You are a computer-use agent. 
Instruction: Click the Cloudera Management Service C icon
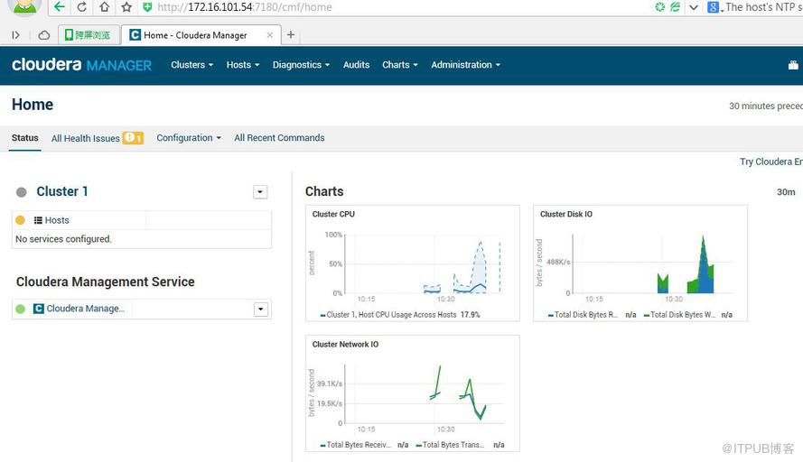[x=39, y=309]
